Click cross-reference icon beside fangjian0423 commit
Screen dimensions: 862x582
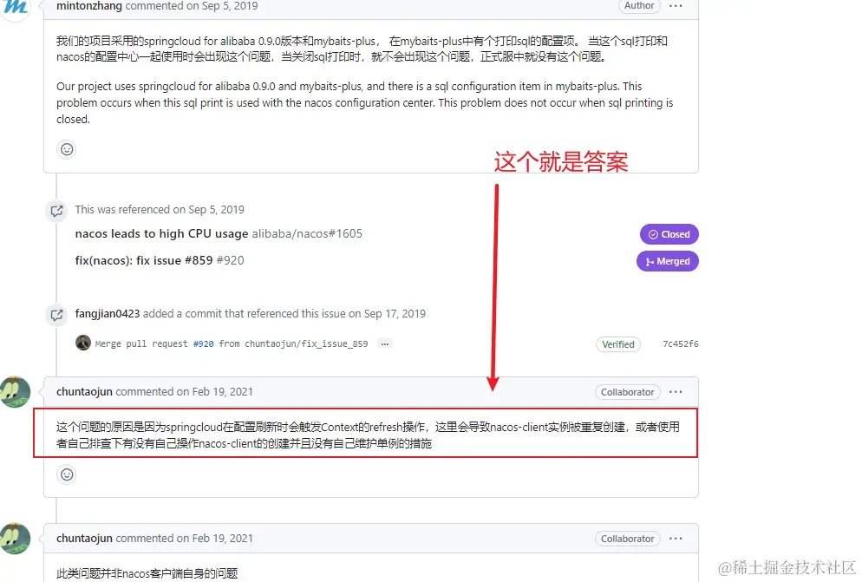(x=56, y=315)
